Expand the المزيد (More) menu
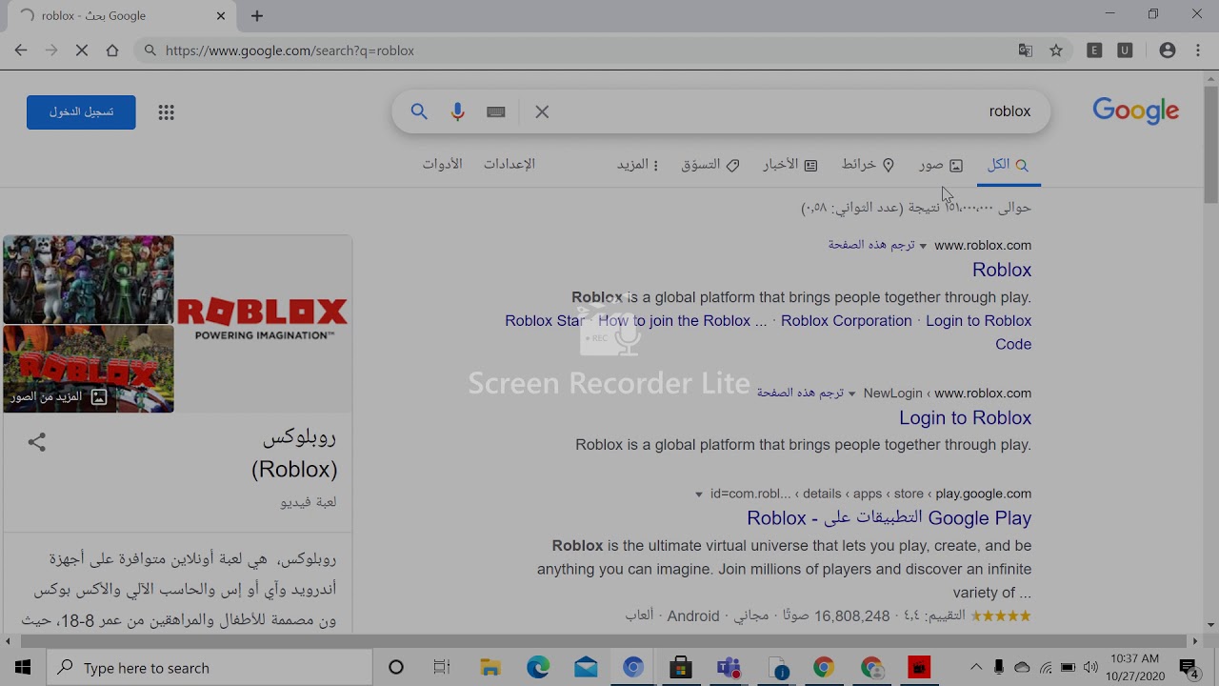 pyautogui.click(x=638, y=165)
